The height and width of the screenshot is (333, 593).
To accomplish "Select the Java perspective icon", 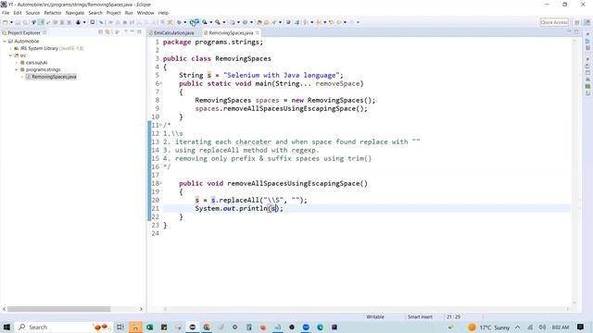I will pos(587,22).
